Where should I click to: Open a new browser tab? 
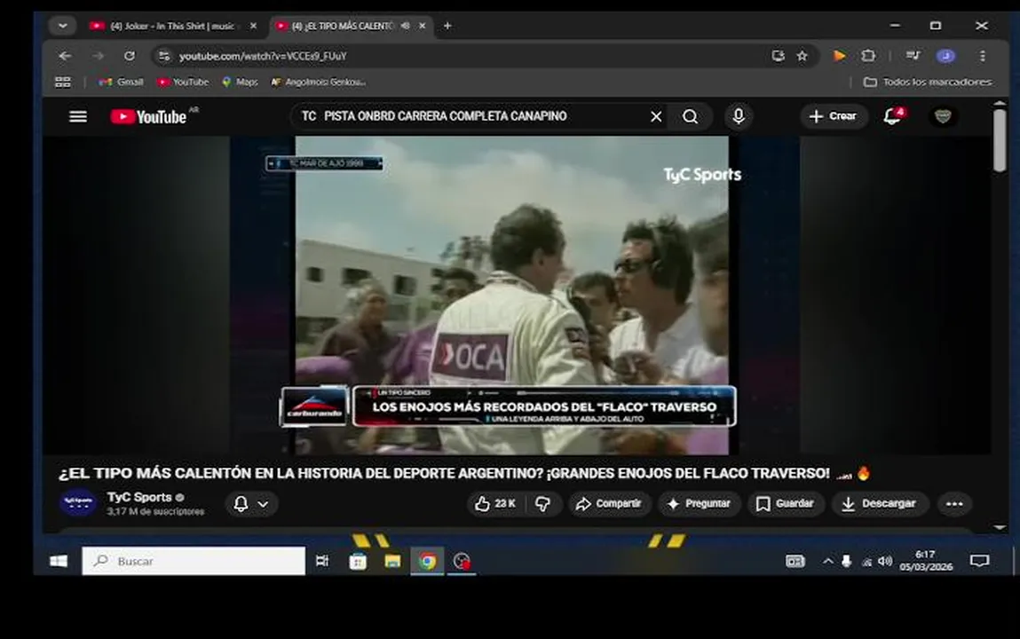click(447, 26)
